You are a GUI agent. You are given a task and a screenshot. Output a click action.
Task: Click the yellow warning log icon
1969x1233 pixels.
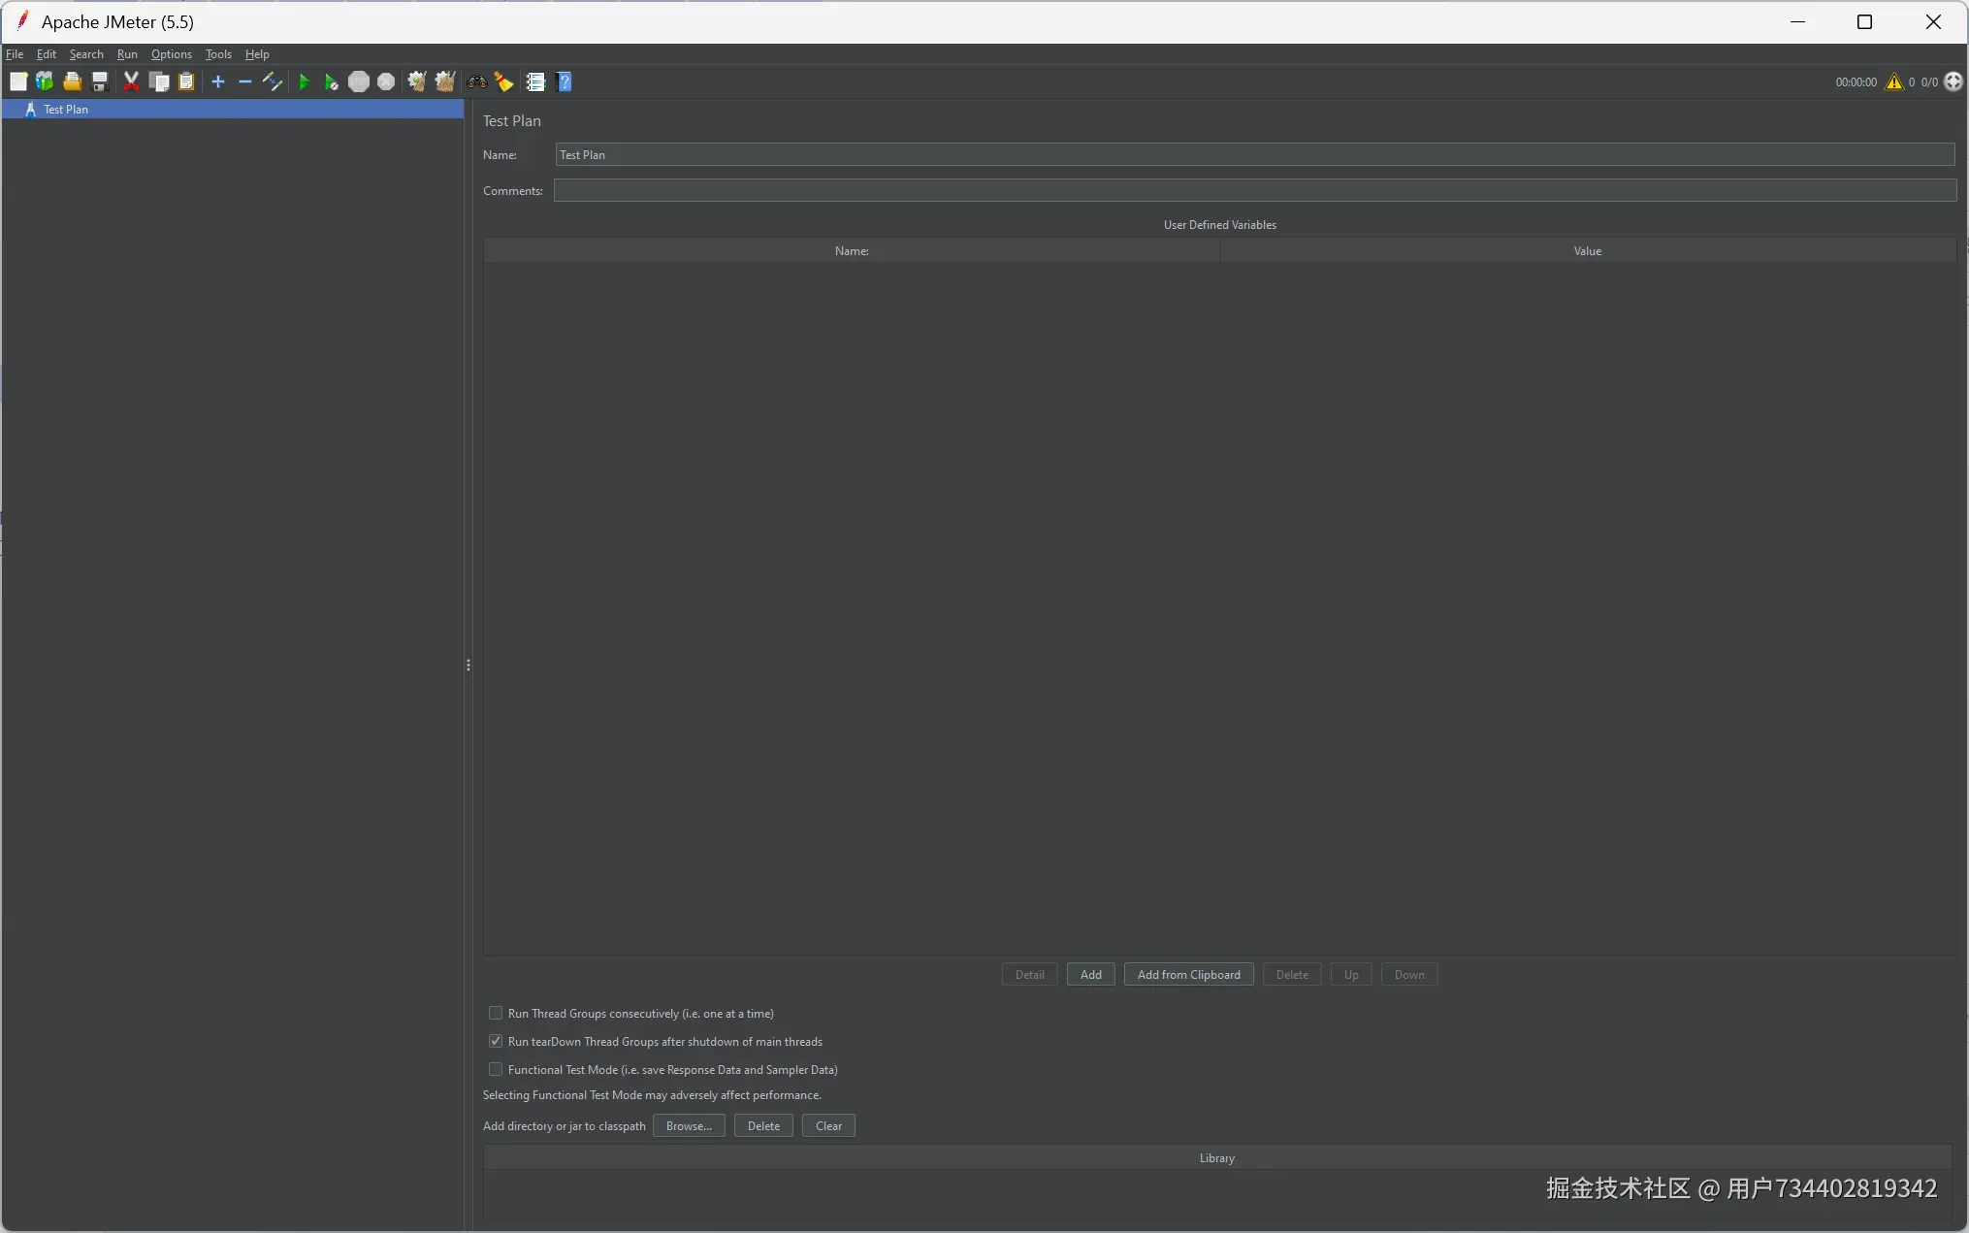pyautogui.click(x=1893, y=82)
